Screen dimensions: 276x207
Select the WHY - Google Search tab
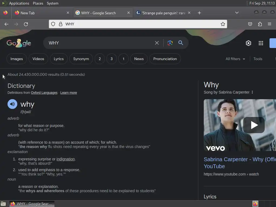pos(103,13)
